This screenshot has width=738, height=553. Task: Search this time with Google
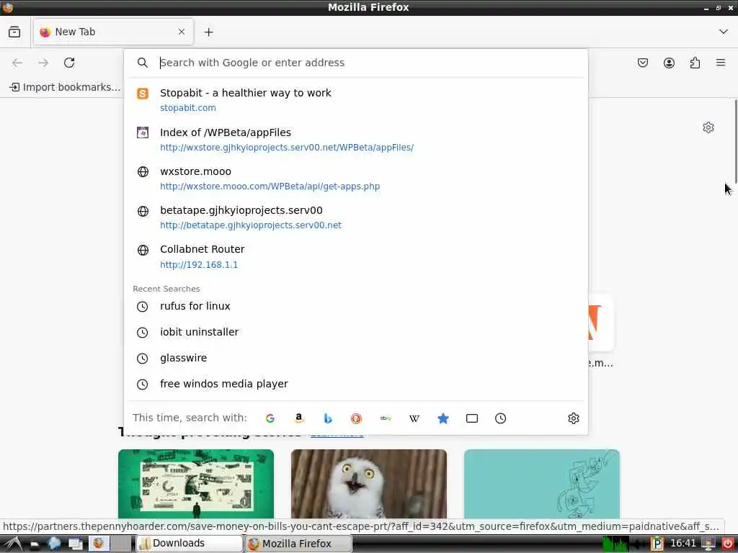click(x=270, y=418)
